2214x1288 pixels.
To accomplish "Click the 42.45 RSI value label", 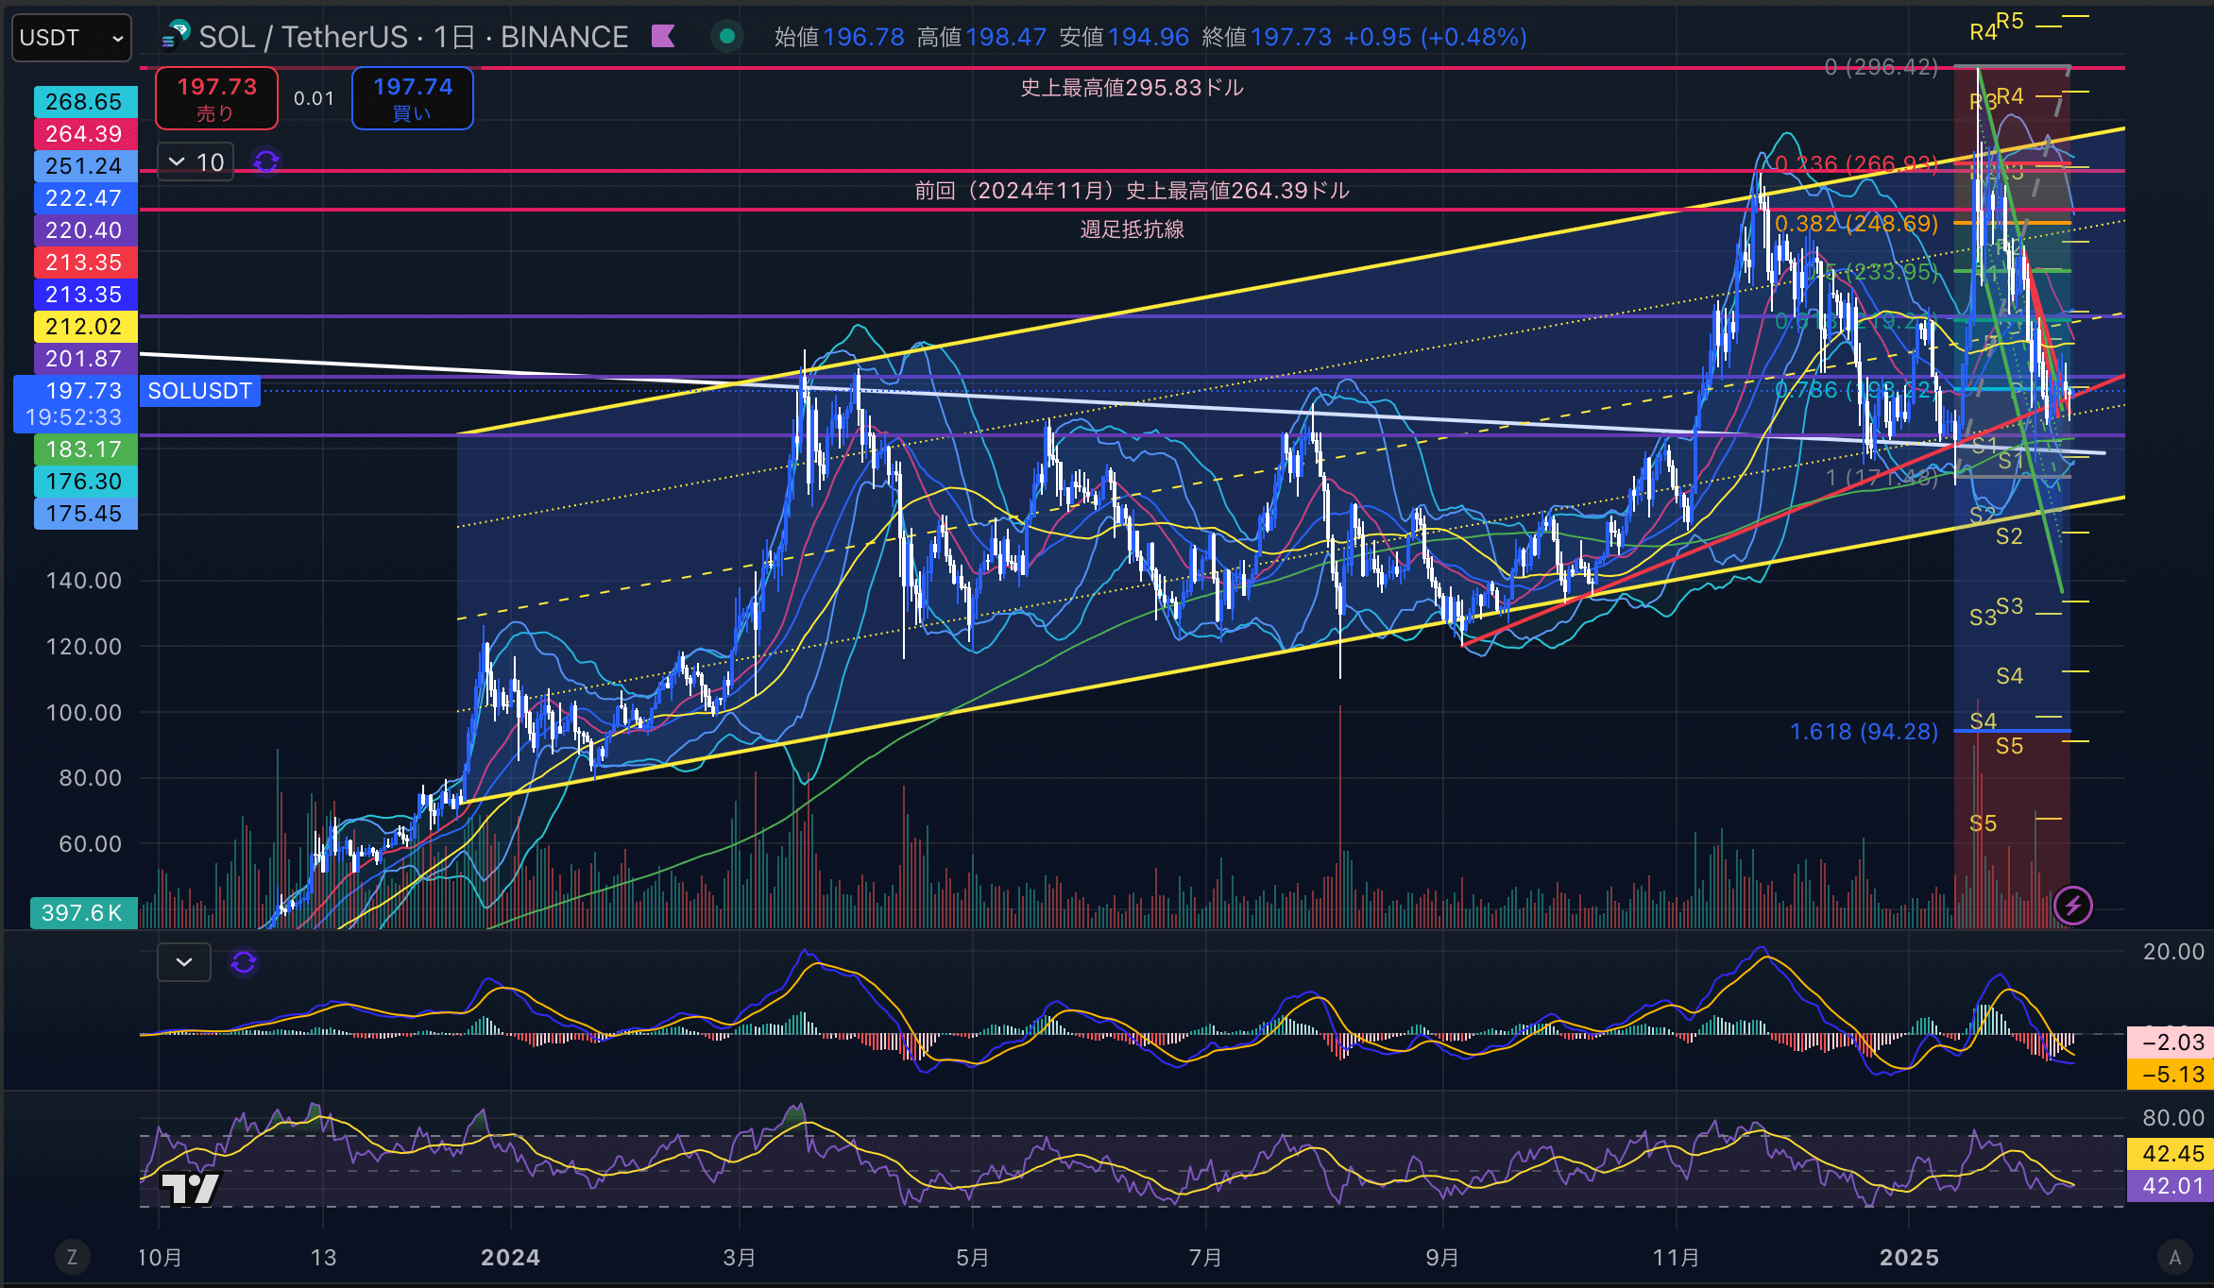I will (2171, 1154).
